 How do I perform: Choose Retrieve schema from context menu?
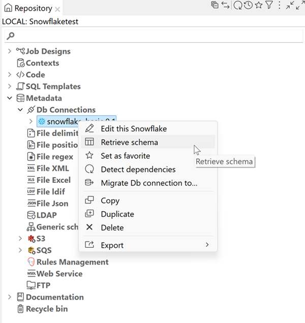[148, 142]
